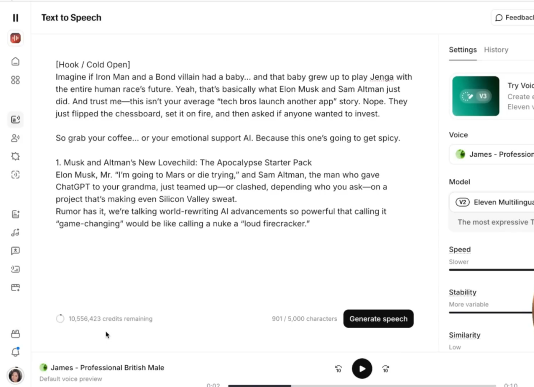The width and height of the screenshot is (534, 387).
Task: Collapse the sidebar with the top-left toggle
Action: (15, 18)
